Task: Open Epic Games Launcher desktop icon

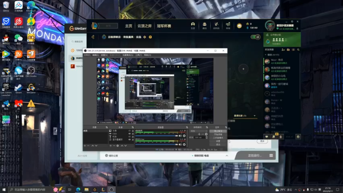Action: pyautogui.click(x=6, y=90)
